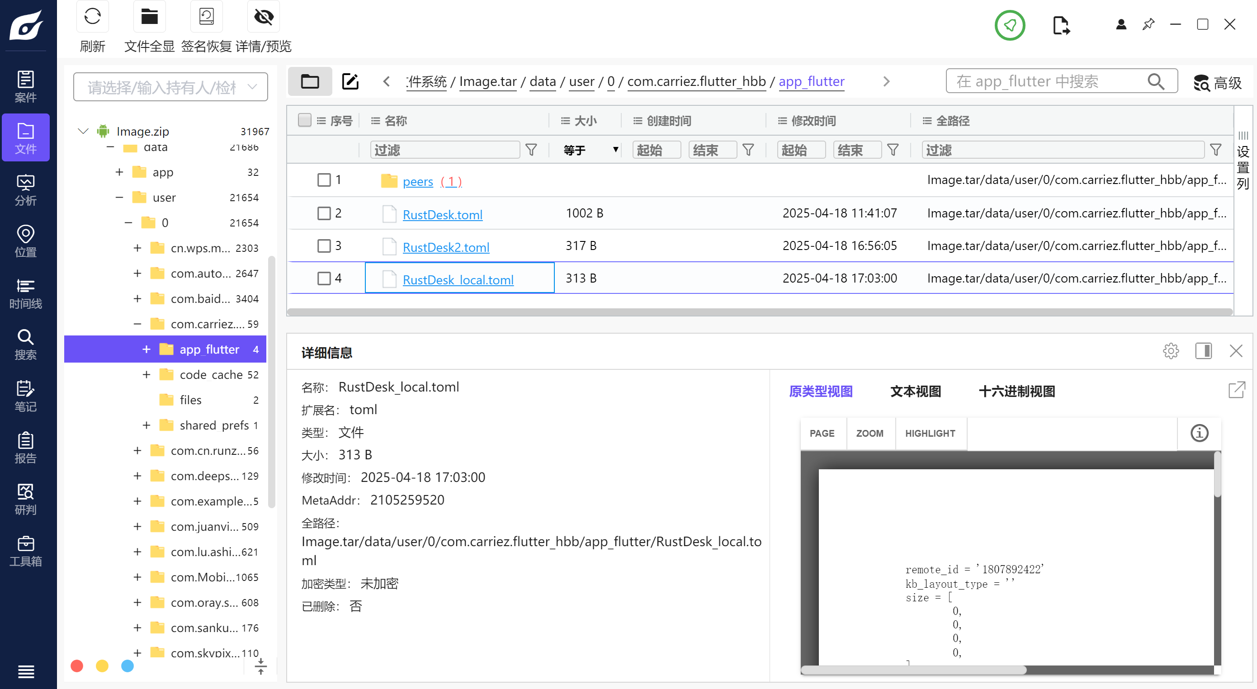Click the 名称 filter input field

coord(445,150)
